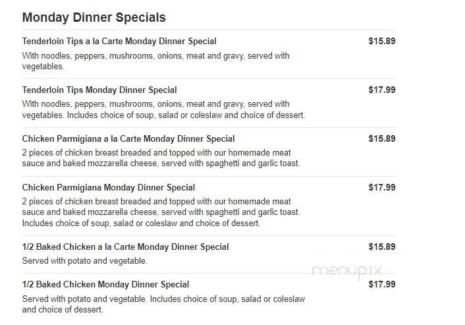Open the Tenderloin Tips Monday Dinner Special item

click(99, 90)
